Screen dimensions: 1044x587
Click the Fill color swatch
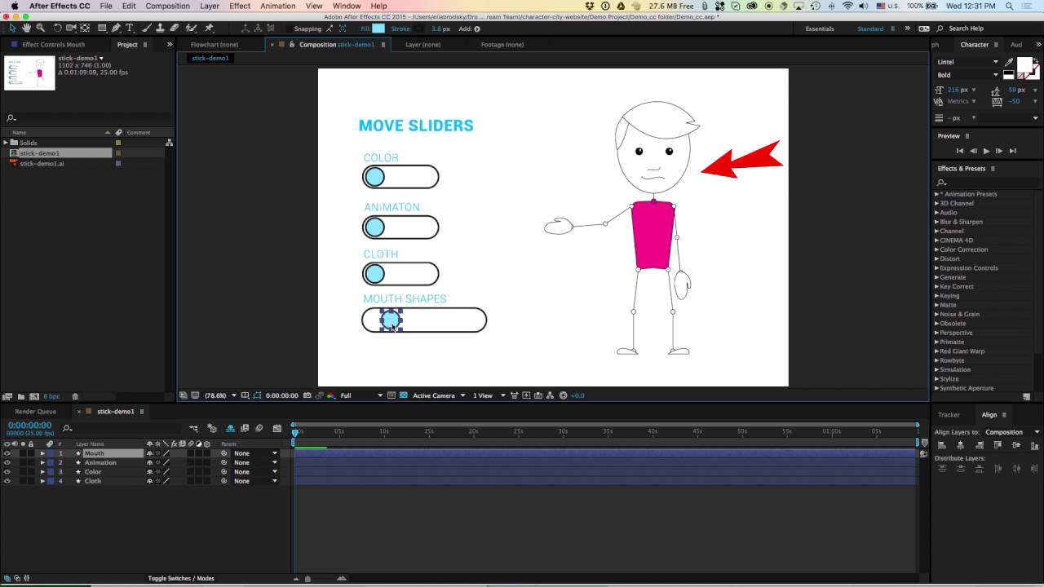pos(378,29)
